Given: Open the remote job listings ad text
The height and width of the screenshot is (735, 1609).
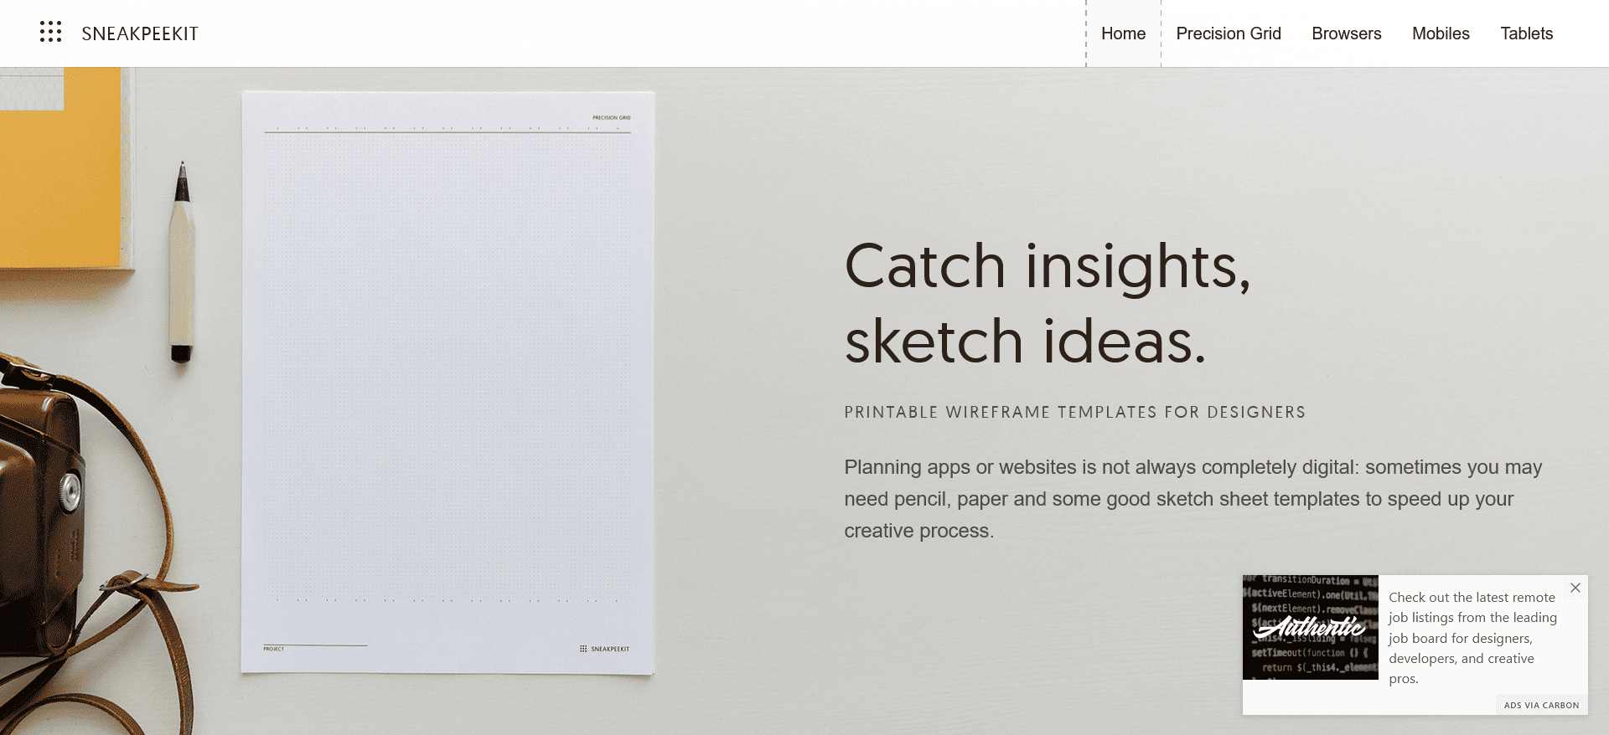Looking at the screenshot, I should 1472,638.
